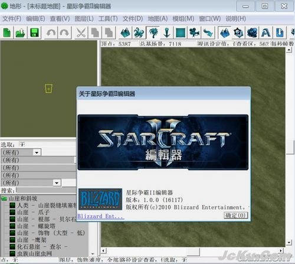Click the 版本: 1.0.0 (16117) version text
The height and width of the screenshot is (264, 295).
pyautogui.click(x=155, y=200)
